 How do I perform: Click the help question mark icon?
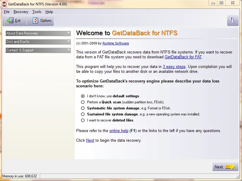click(x=233, y=21)
